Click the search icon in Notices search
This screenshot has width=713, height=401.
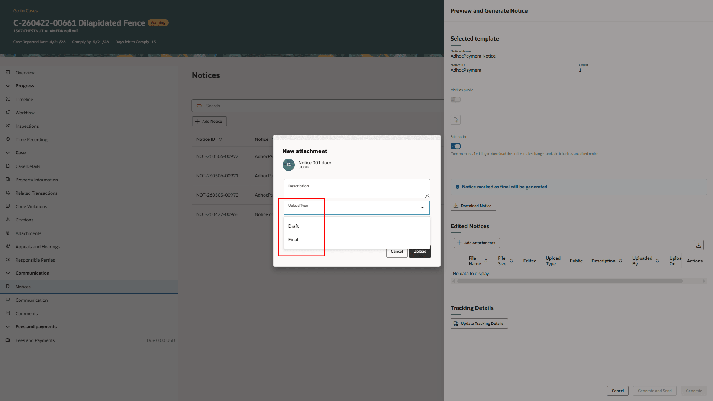coord(199,106)
